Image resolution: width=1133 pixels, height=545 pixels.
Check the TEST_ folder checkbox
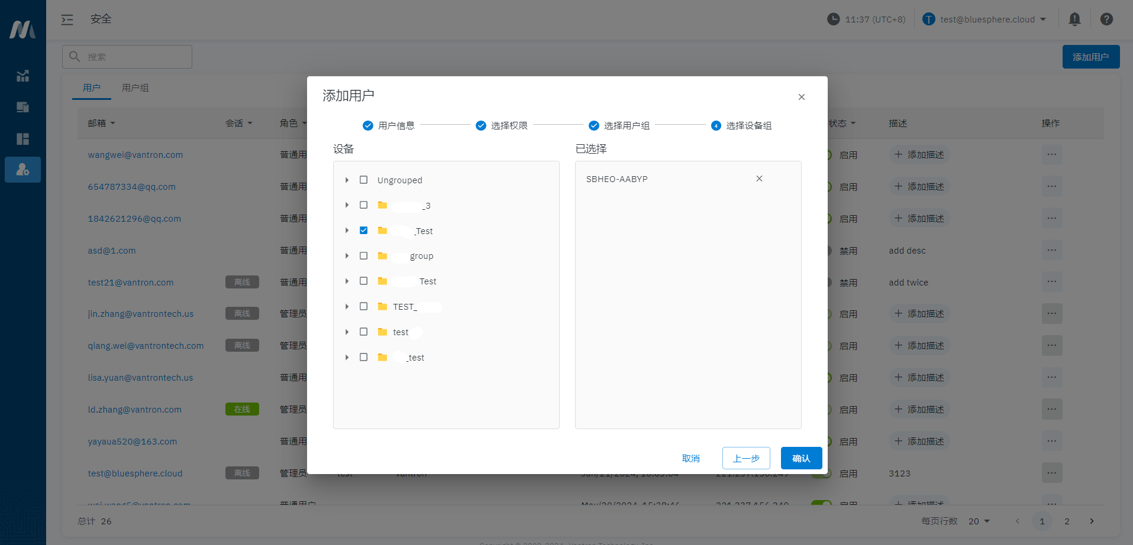pyautogui.click(x=364, y=306)
